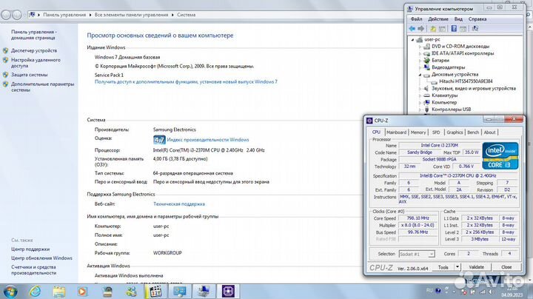Launch Internet Explorer from the taskbar
Screen dimensions: 533x299
(35, 289)
